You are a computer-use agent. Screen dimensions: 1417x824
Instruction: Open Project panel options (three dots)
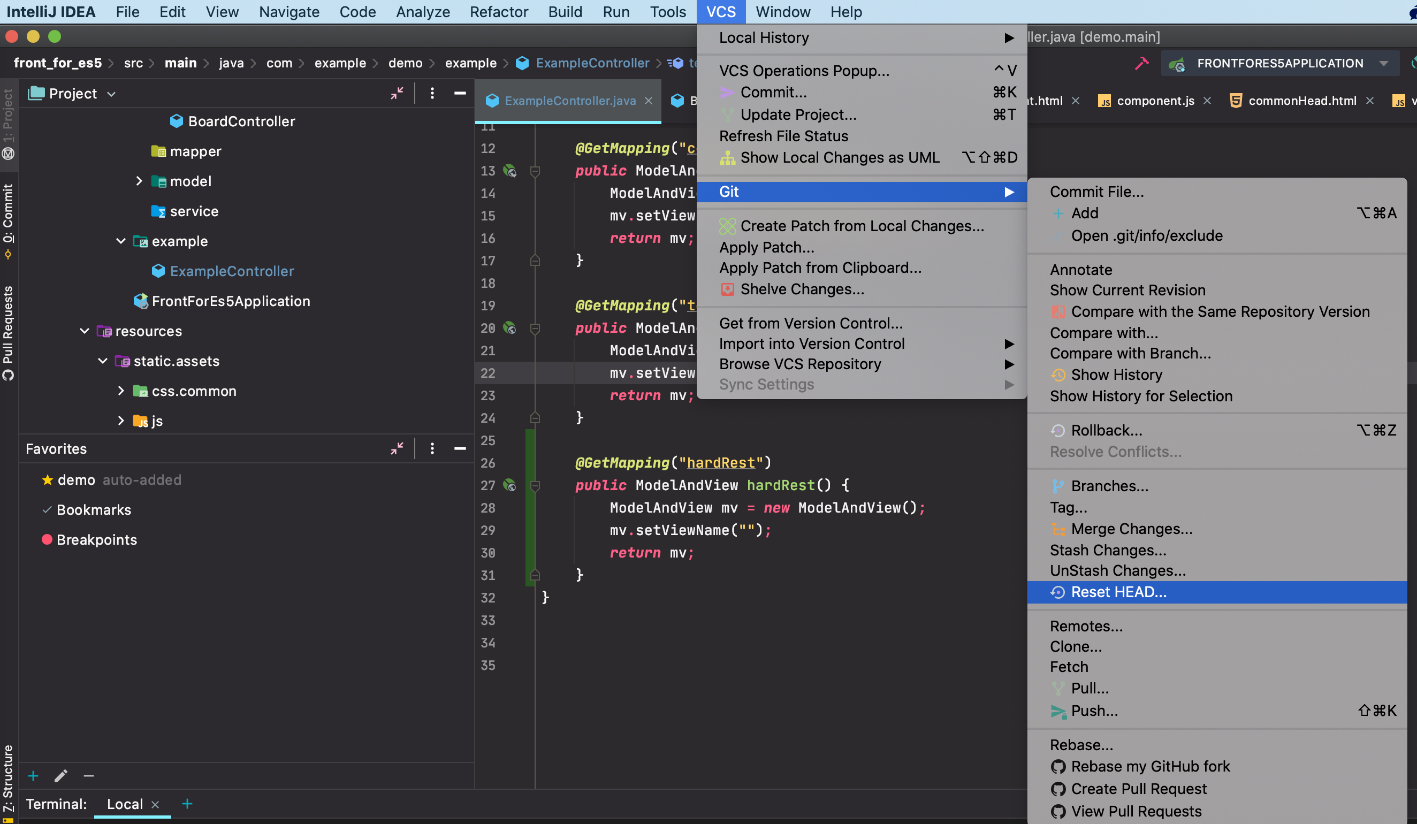(432, 93)
